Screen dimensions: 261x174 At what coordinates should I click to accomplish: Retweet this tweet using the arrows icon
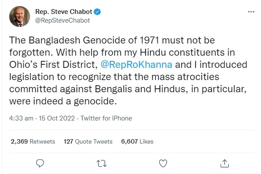[101, 163]
